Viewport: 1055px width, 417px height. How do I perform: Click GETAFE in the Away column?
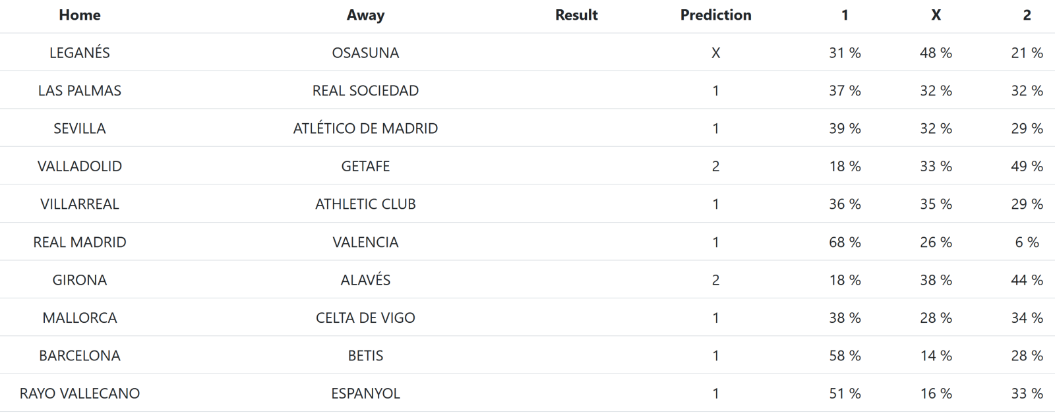365,167
